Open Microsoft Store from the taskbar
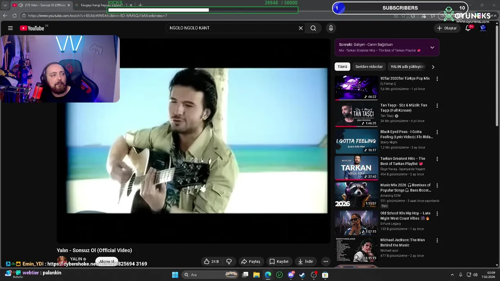 [325, 275]
